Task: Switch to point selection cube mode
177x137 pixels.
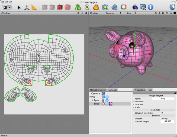Action: [45, 7]
